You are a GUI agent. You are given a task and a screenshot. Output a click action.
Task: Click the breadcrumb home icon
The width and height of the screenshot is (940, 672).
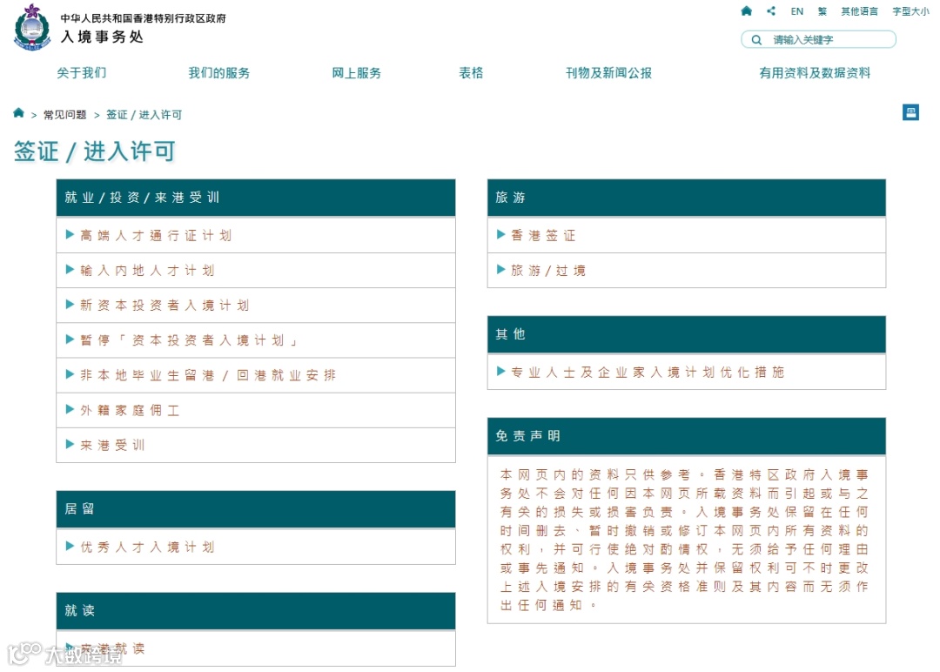(x=18, y=112)
